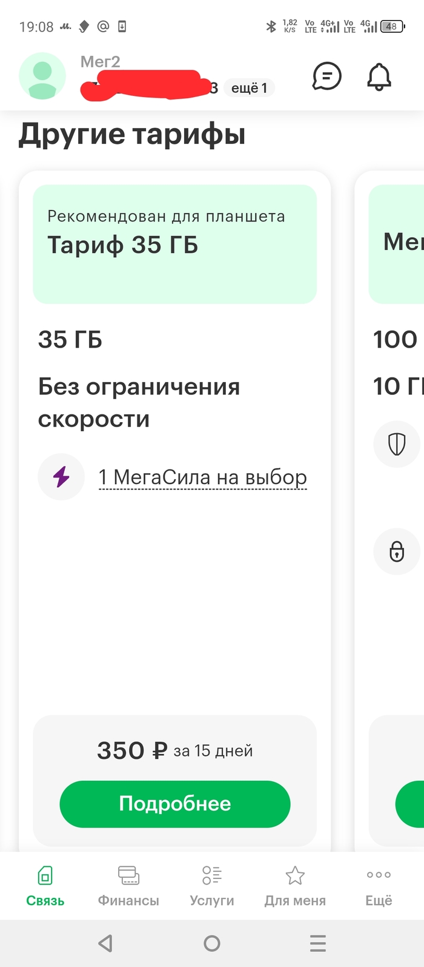Expand the 'ещё 1' accounts selector
Viewport: 424px width, 967px height.
[249, 88]
